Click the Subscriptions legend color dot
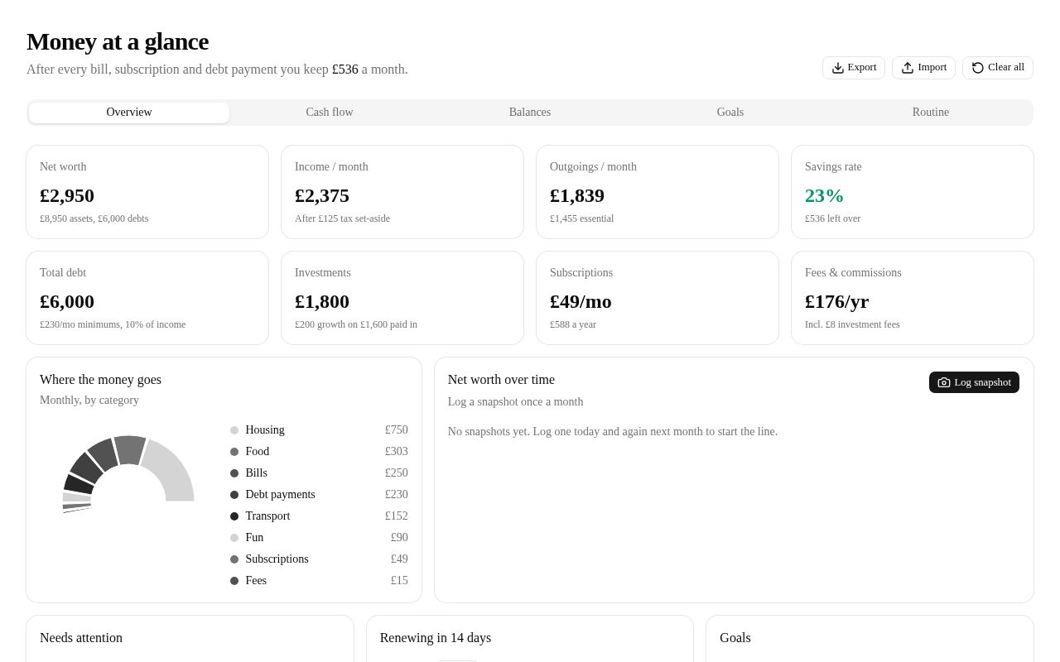1060x662 pixels. 234,559
